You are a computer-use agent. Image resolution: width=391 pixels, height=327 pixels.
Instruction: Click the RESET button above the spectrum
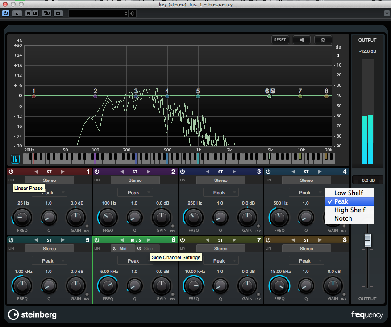tap(280, 40)
